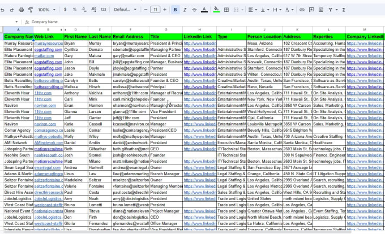
Task: Toggle Italic formatting
Action: point(185,10)
